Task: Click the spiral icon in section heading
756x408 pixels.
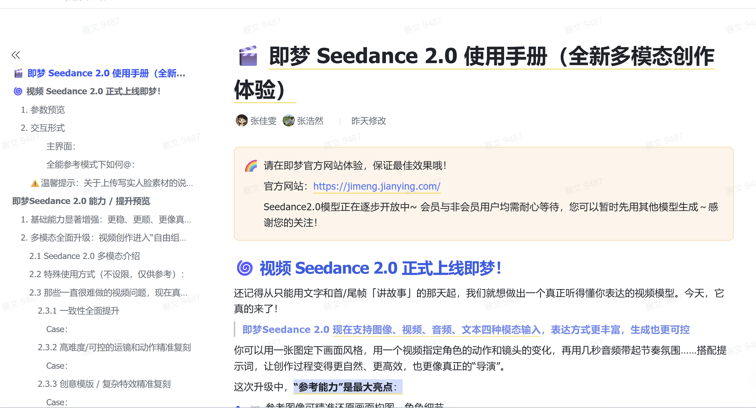Action: pyautogui.click(x=244, y=268)
